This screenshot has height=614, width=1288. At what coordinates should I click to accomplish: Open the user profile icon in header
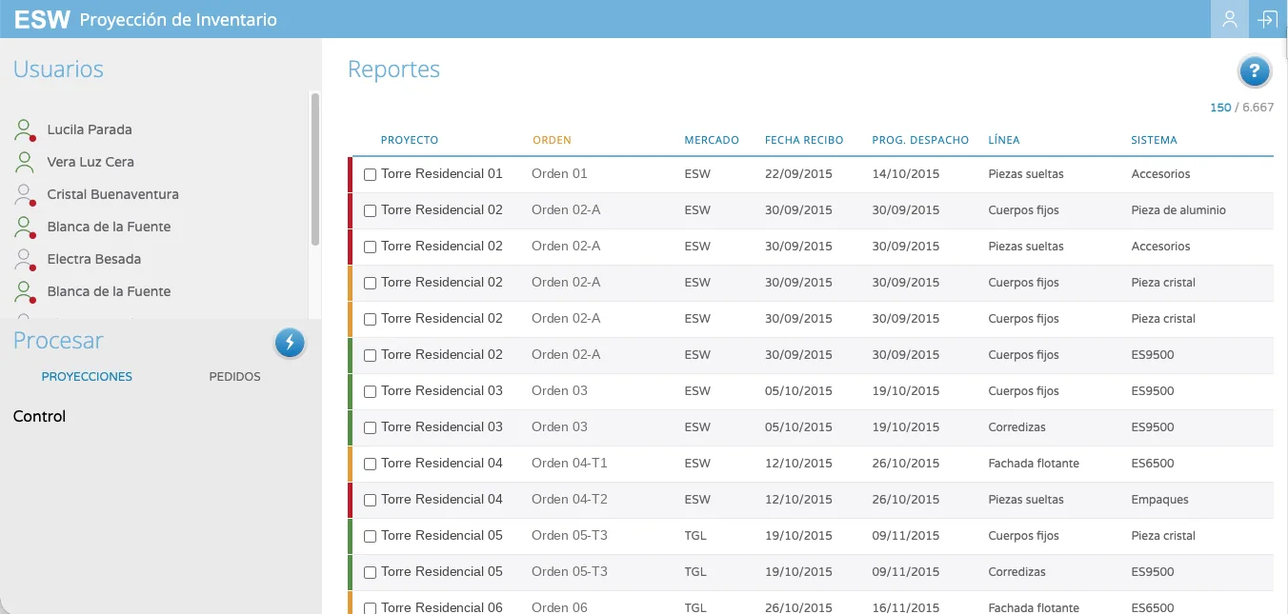1229,19
